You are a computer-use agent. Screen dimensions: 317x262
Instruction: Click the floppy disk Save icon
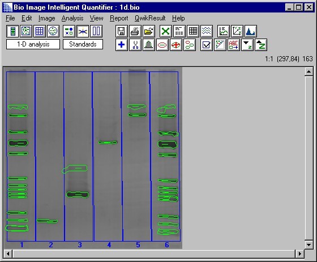coord(122,31)
